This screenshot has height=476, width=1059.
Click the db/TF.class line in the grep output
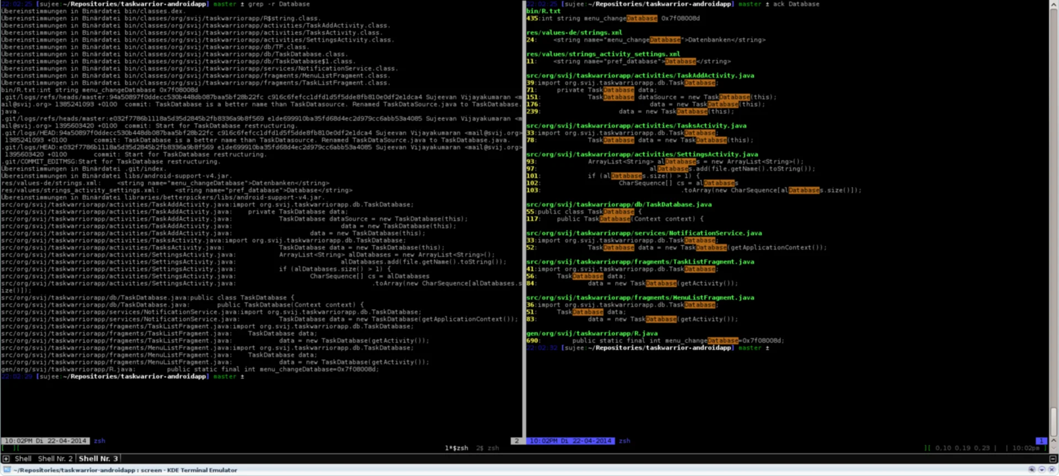(155, 47)
